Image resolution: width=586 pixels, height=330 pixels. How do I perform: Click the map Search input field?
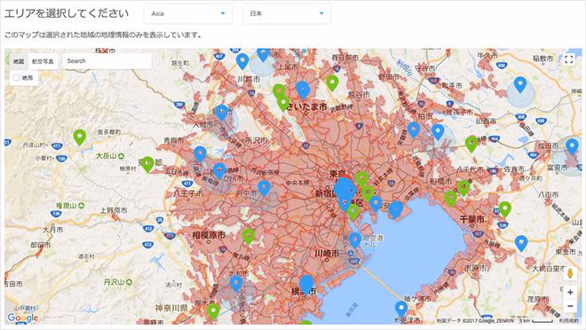tap(107, 61)
